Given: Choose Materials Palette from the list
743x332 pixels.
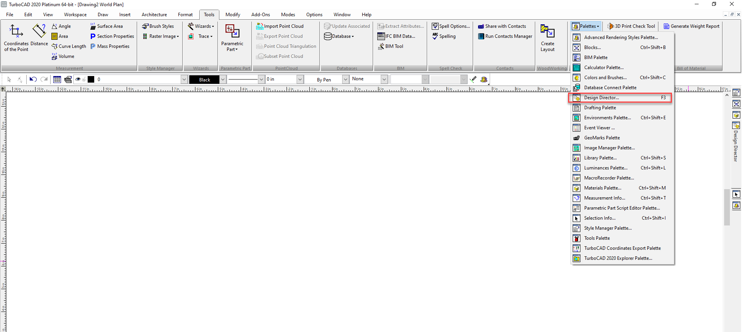Looking at the screenshot, I should (x=623, y=188).
